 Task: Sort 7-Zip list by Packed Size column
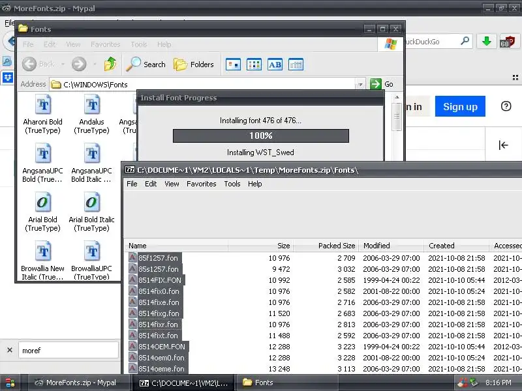point(326,246)
